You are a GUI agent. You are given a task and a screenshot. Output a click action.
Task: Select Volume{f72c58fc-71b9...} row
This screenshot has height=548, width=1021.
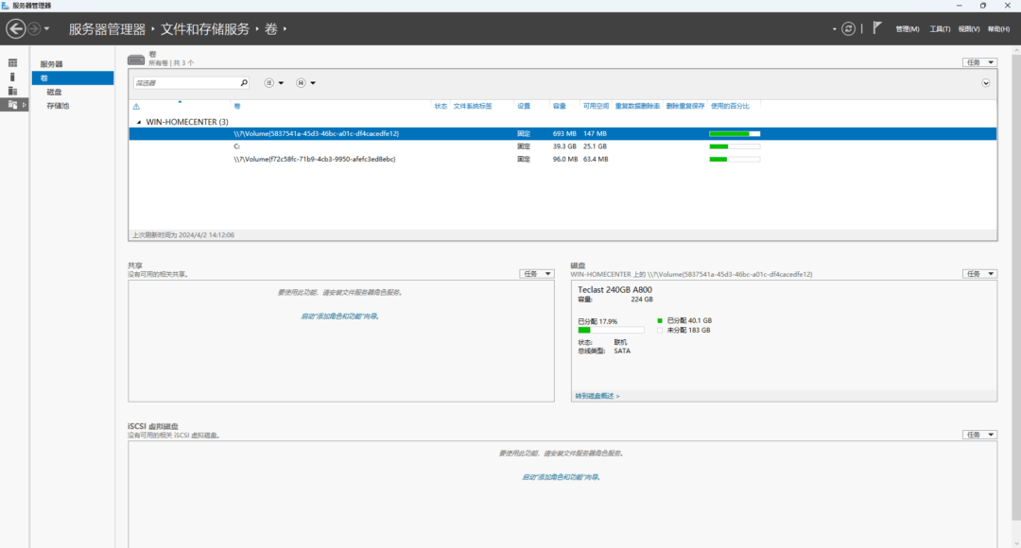(x=562, y=159)
